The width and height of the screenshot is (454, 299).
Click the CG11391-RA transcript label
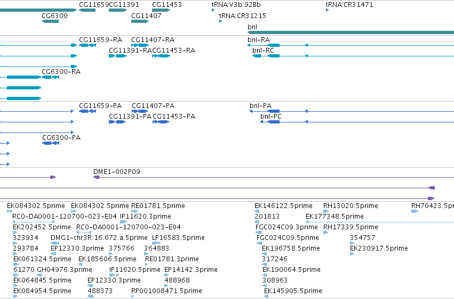coord(130,50)
